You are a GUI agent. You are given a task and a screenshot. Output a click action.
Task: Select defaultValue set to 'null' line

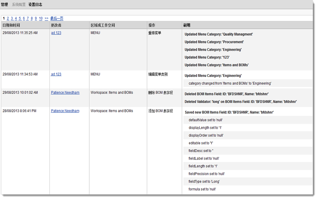coord(205,120)
